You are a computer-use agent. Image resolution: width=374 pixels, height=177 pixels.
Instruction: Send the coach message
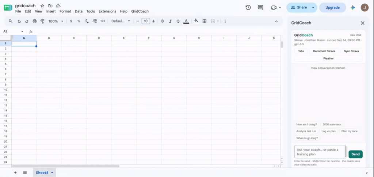tap(355, 154)
